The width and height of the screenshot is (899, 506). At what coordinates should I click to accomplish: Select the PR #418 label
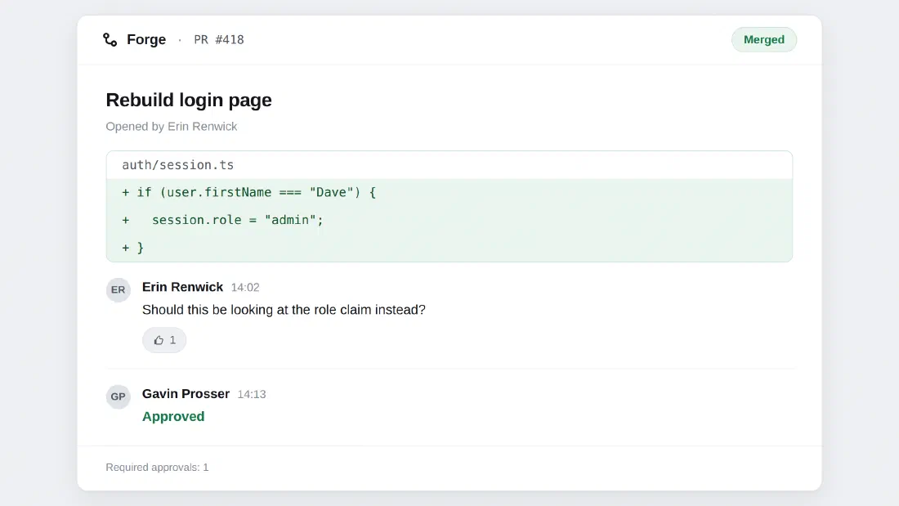point(219,39)
